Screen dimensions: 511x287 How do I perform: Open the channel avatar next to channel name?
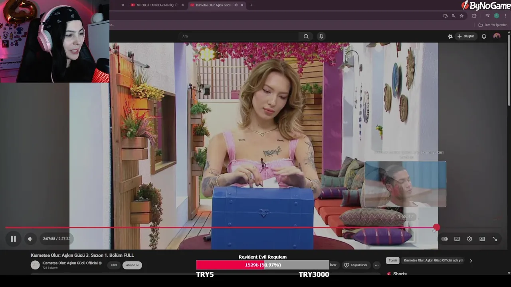(35, 265)
